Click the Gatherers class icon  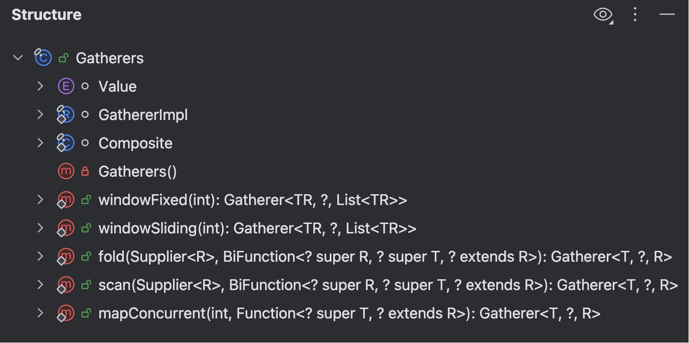[x=43, y=58]
